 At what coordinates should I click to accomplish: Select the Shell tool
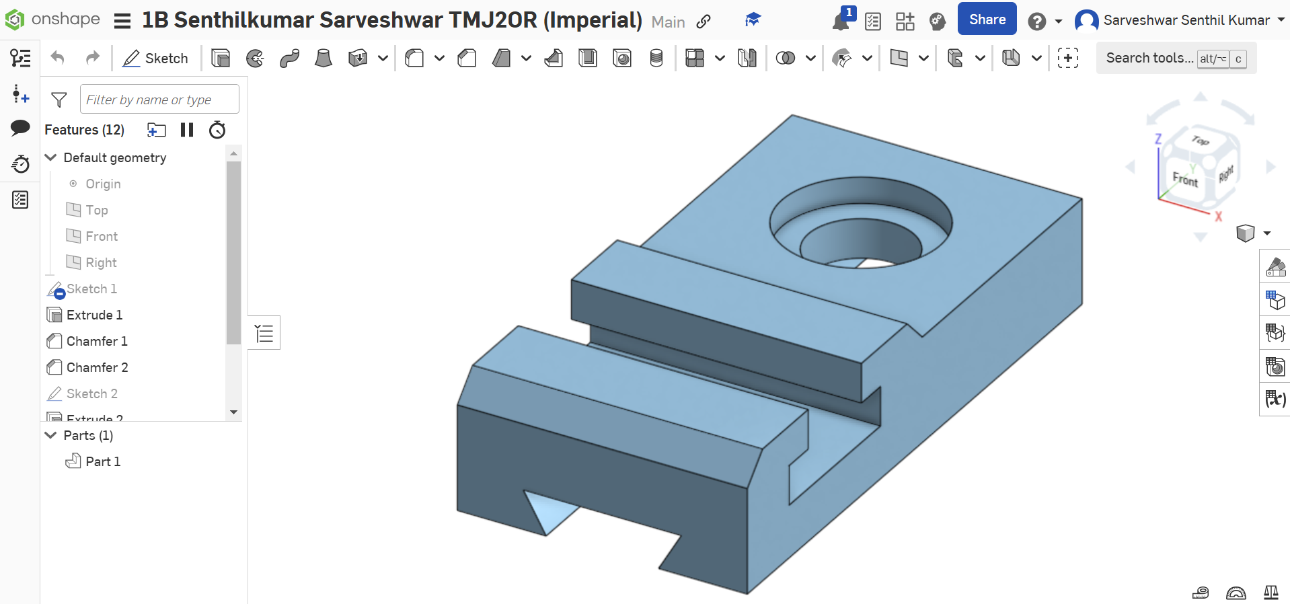[x=588, y=59]
